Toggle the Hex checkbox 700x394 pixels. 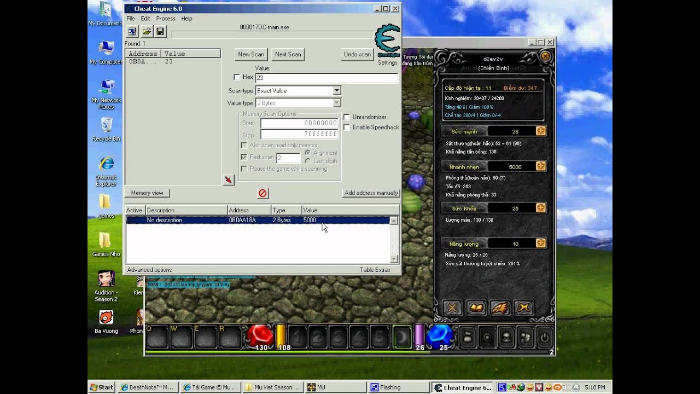(237, 77)
